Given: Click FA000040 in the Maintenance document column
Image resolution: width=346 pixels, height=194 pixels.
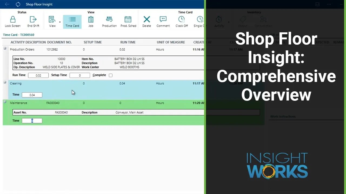Looking at the screenshot, I should tap(53, 103).
